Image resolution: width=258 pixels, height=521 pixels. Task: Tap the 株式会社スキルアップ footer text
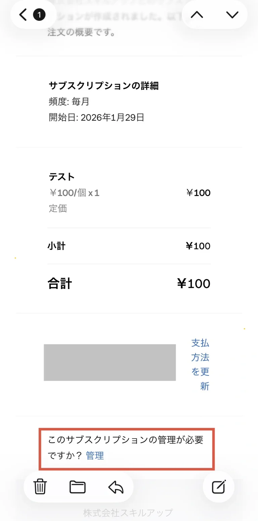tap(128, 513)
